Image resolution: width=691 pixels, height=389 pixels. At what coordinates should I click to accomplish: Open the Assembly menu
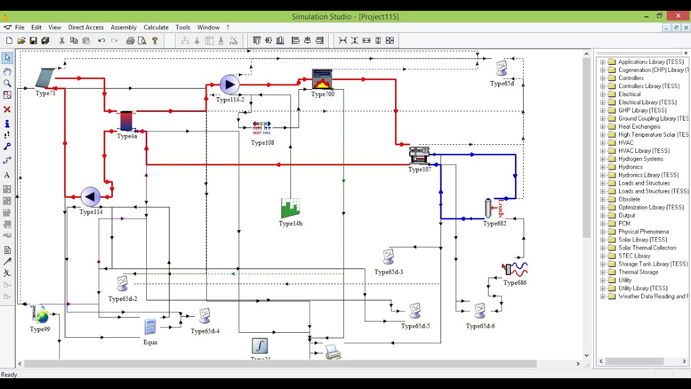tap(124, 28)
